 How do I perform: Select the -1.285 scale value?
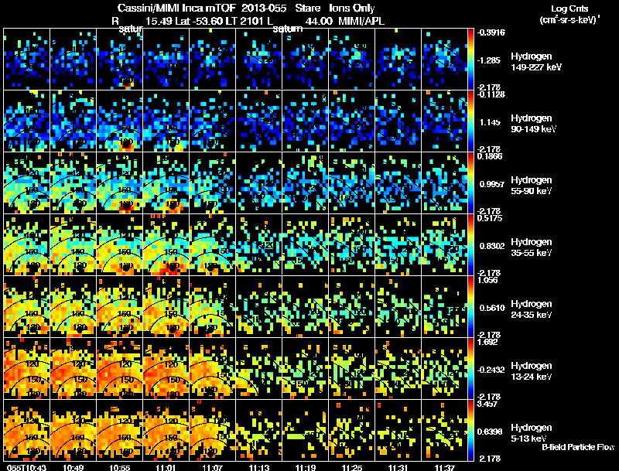coord(489,60)
